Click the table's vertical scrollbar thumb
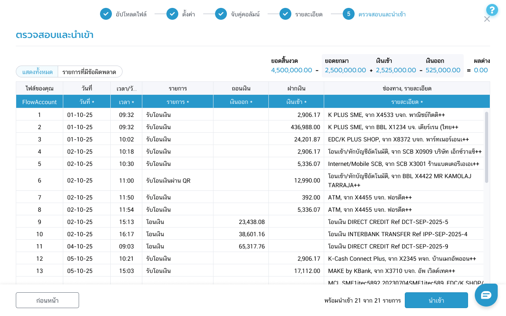The image size is (506, 316). (486, 147)
